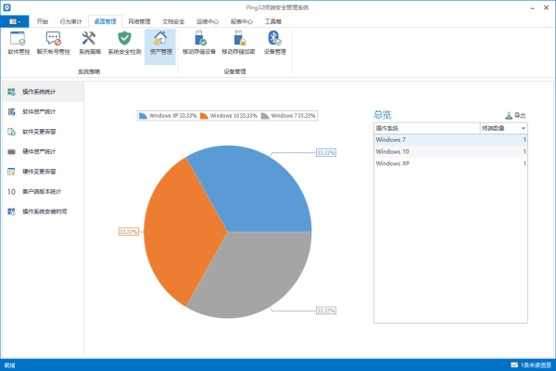Image resolution: width=556 pixels, height=371 pixels.
Task: Open 移动存储设备 USB device tool
Action: [x=199, y=44]
